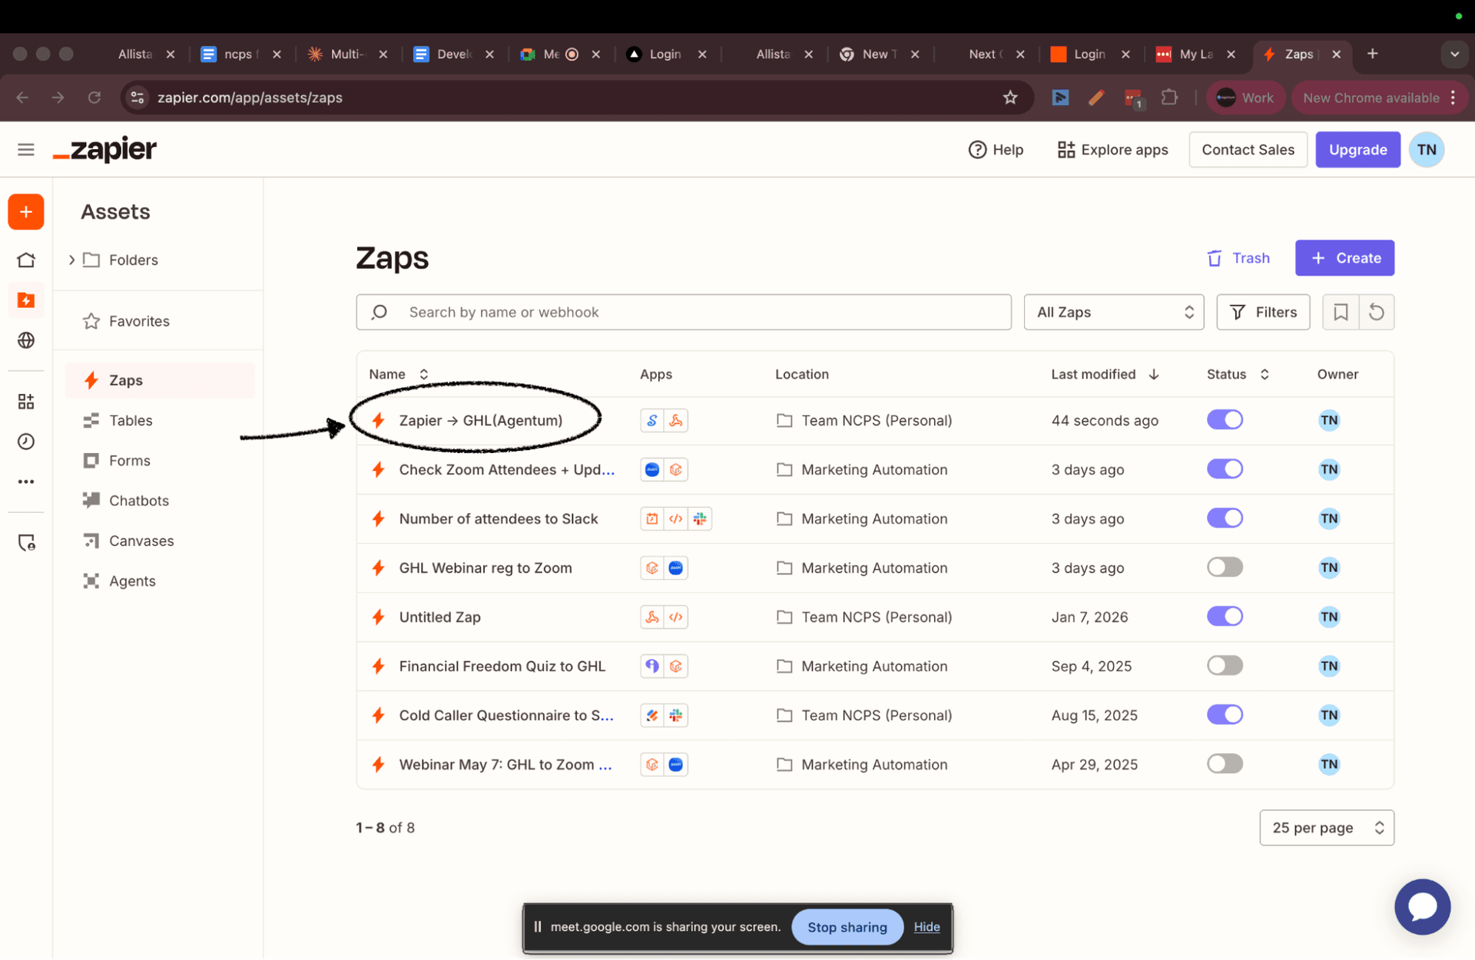This screenshot has width=1475, height=960.
Task: Open Forms in Assets sidebar
Action: click(130, 461)
